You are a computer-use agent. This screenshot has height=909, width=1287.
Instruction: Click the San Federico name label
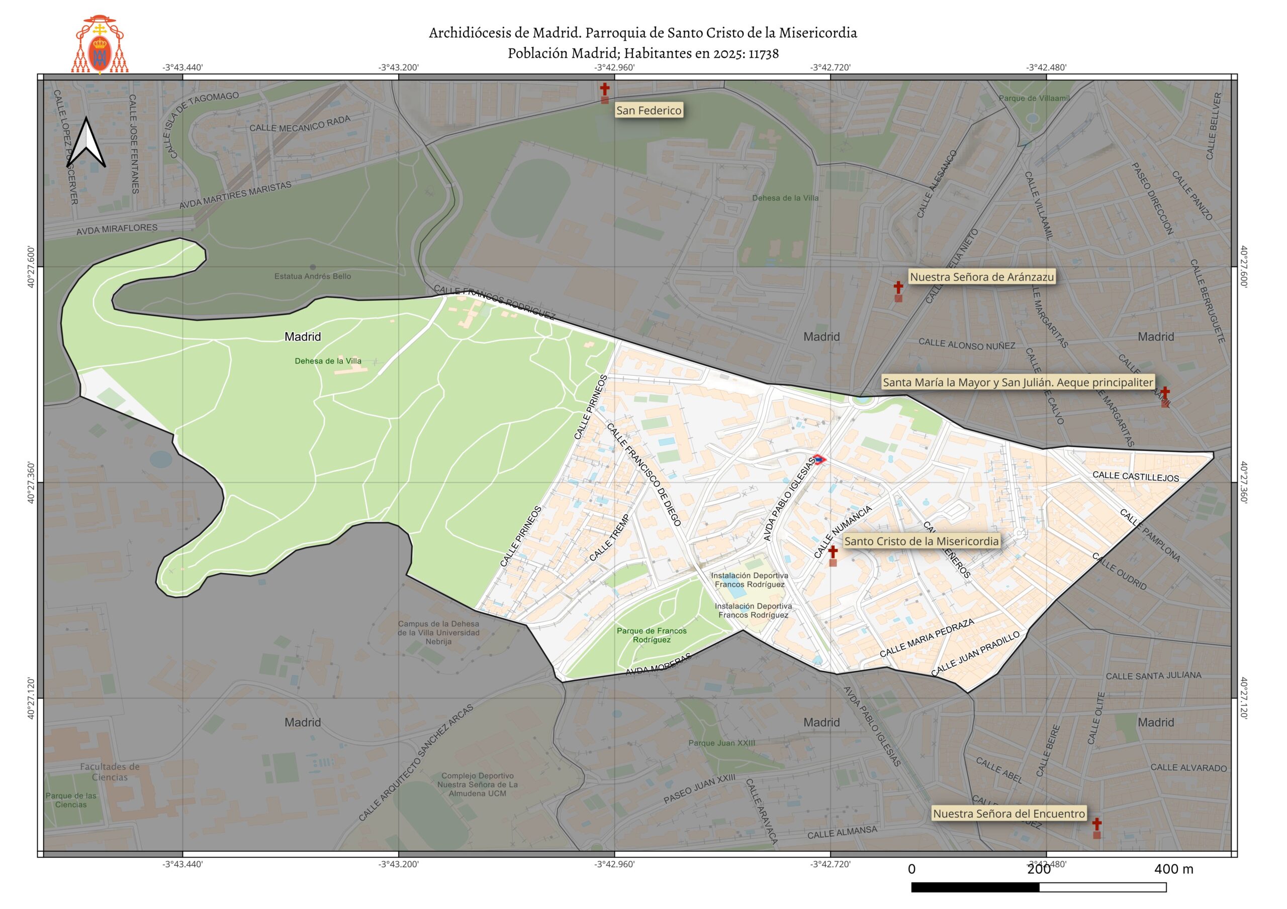tap(649, 110)
